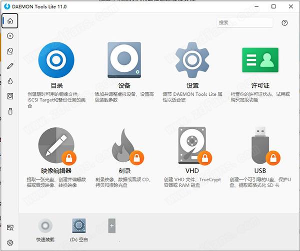Click the USB title label
300x251 pixels.
tap(260, 171)
